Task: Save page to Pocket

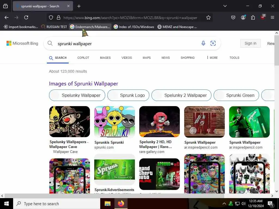Action: (x=233, y=17)
